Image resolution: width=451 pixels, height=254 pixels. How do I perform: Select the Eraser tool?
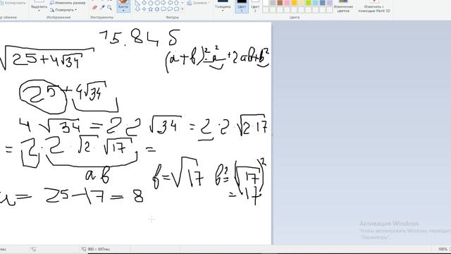pos(94,8)
